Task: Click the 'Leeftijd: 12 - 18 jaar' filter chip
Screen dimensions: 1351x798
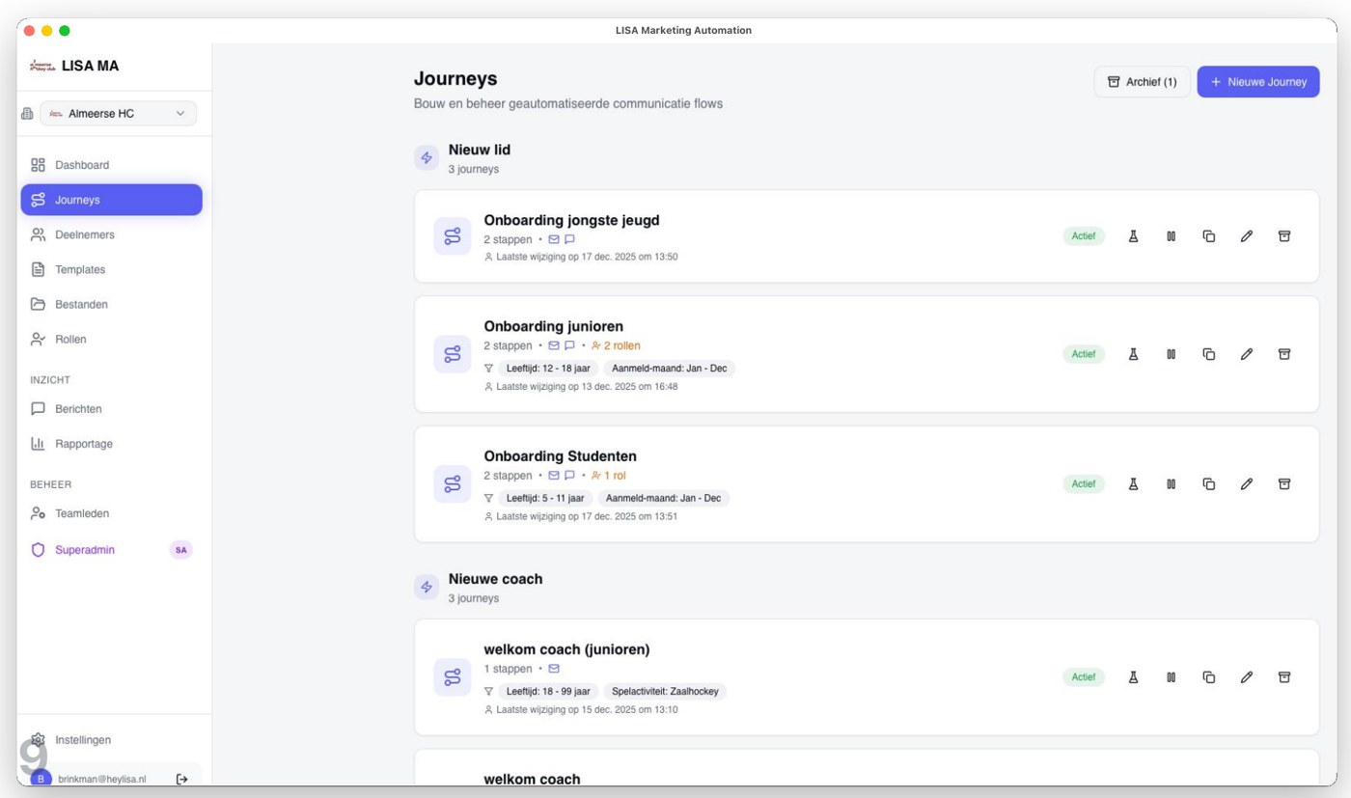Action: [548, 369]
